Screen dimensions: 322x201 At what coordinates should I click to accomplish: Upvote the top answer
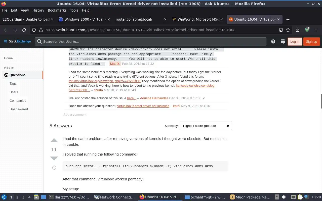click(x=54, y=140)
